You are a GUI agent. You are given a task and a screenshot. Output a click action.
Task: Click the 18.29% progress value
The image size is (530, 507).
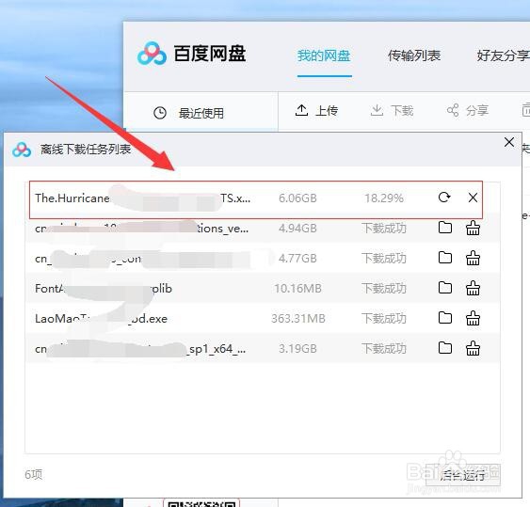384,198
